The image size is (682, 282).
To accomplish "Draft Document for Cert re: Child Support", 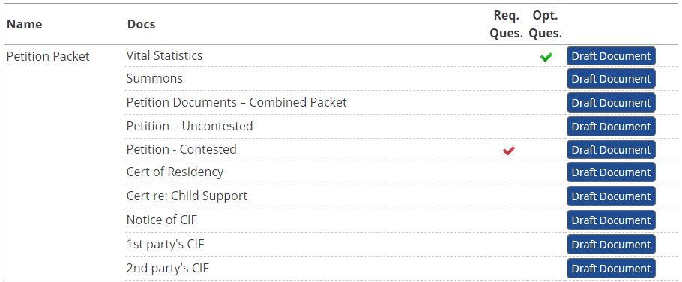I will click(611, 196).
